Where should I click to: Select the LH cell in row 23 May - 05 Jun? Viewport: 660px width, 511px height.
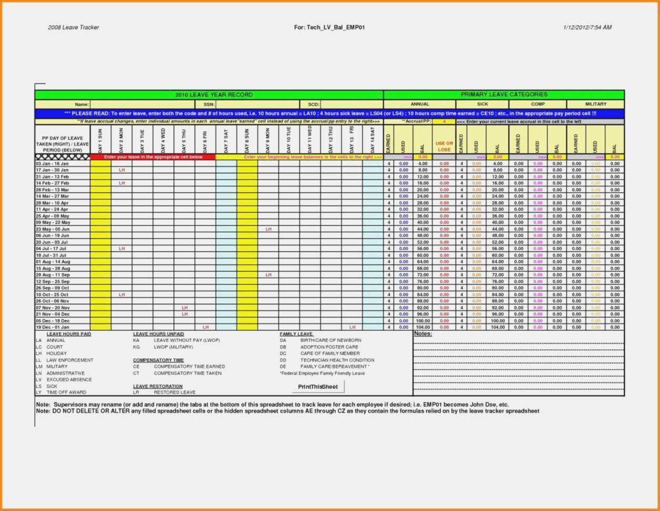[268, 229]
